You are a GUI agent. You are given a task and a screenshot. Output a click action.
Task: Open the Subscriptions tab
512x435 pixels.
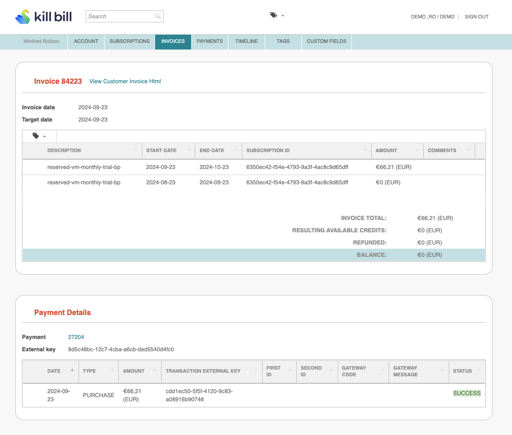point(130,41)
